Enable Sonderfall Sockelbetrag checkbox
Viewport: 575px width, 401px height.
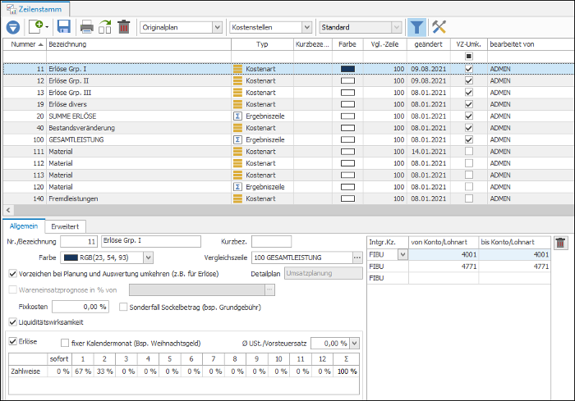pyautogui.click(x=123, y=307)
